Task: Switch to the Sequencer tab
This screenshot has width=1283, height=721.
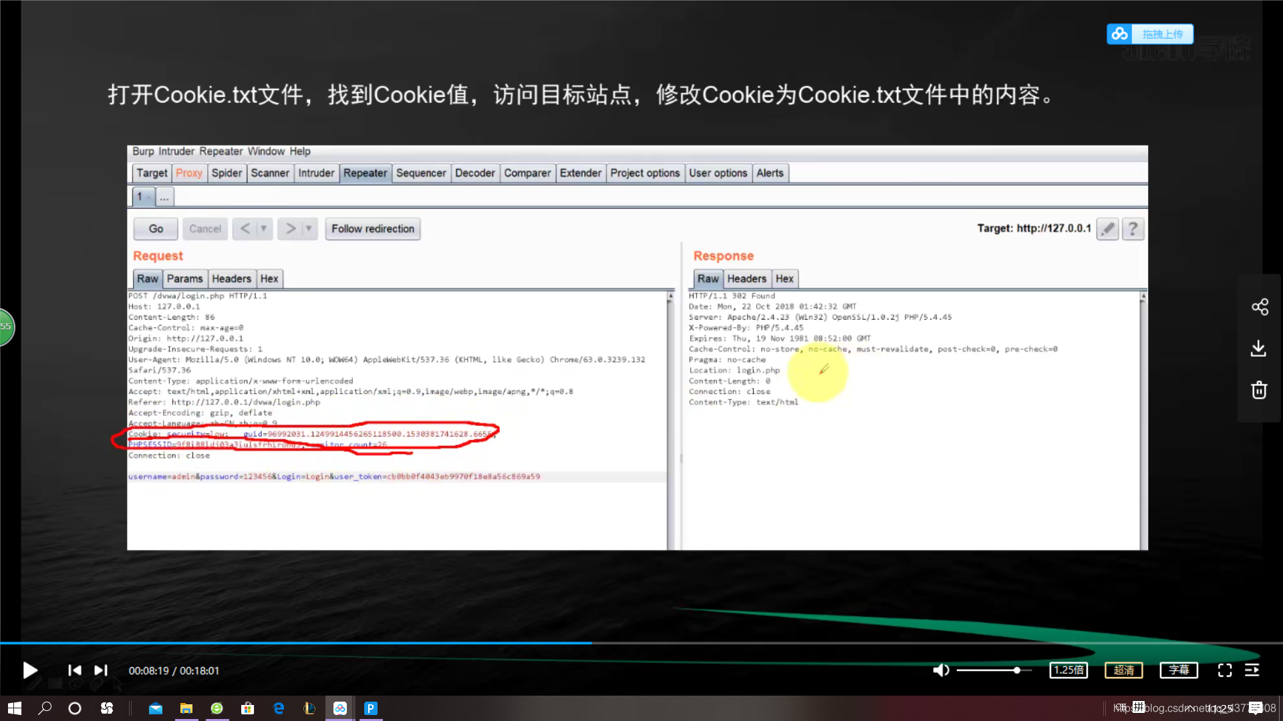Action: (421, 173)
